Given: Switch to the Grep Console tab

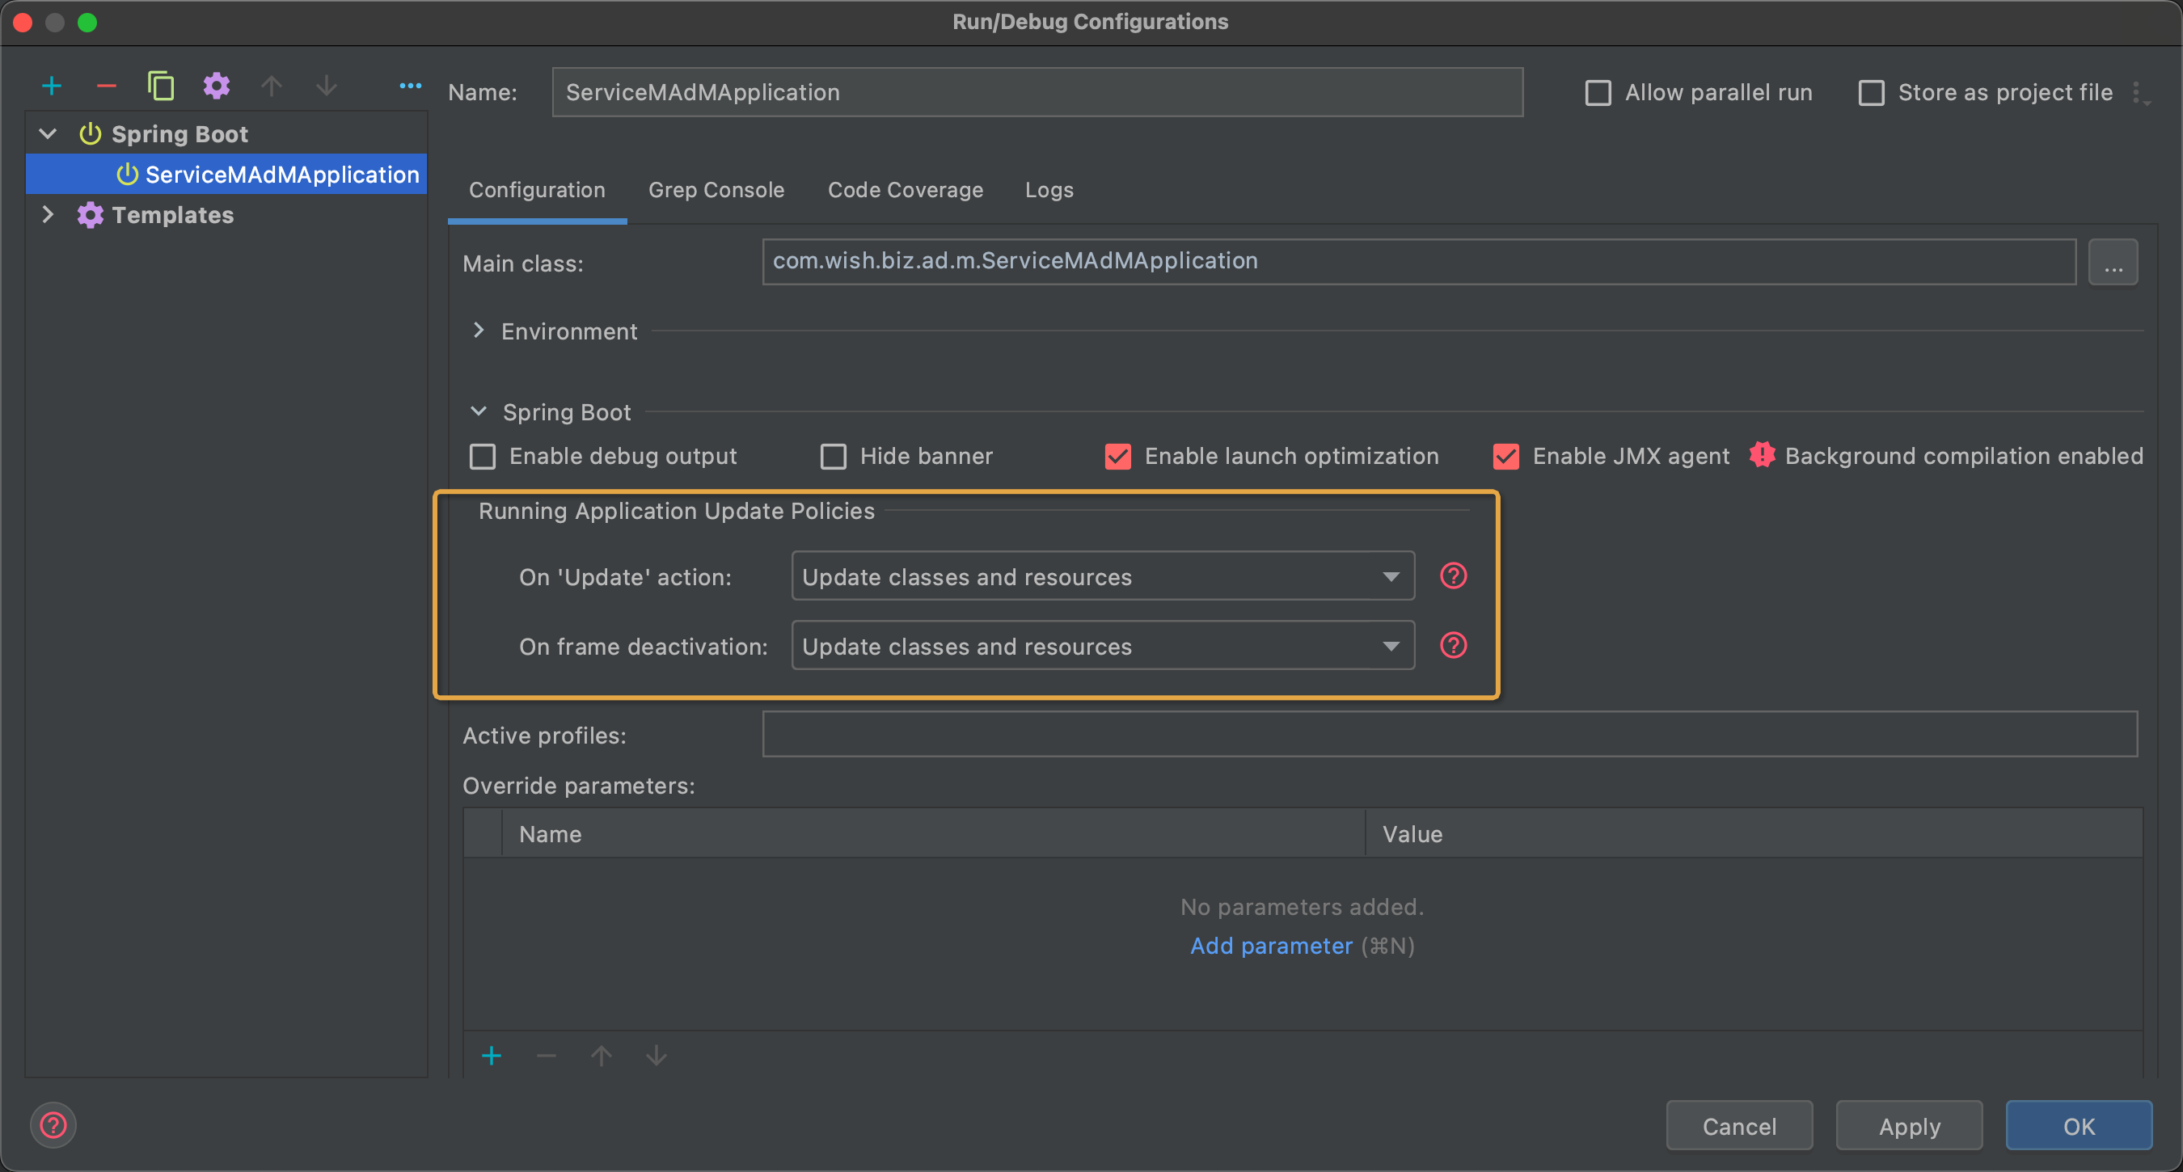Looking at the screenshot, I should 716,190.
